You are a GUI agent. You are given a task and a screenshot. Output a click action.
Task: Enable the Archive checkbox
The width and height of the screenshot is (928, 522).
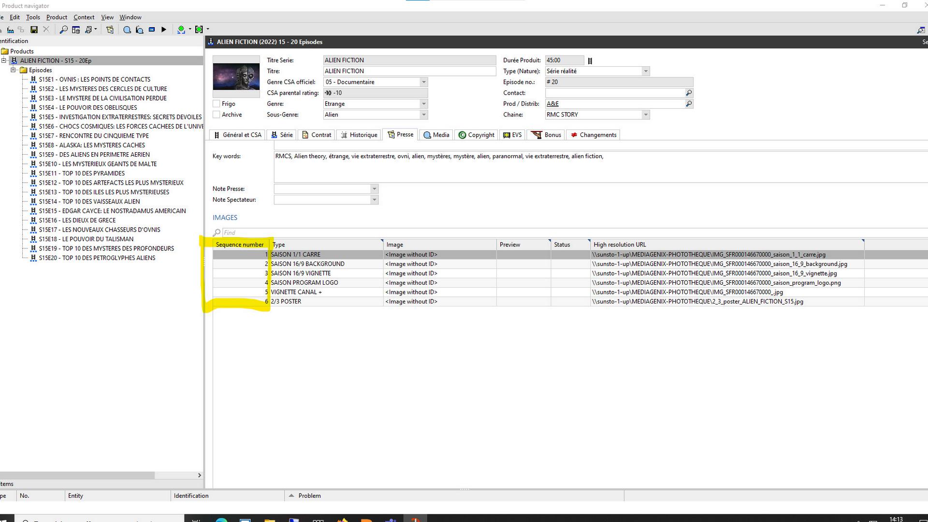click(217, 115)
